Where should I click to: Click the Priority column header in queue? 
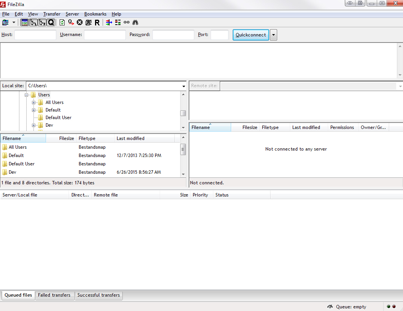pyautogui.click(x=201, y=195)
